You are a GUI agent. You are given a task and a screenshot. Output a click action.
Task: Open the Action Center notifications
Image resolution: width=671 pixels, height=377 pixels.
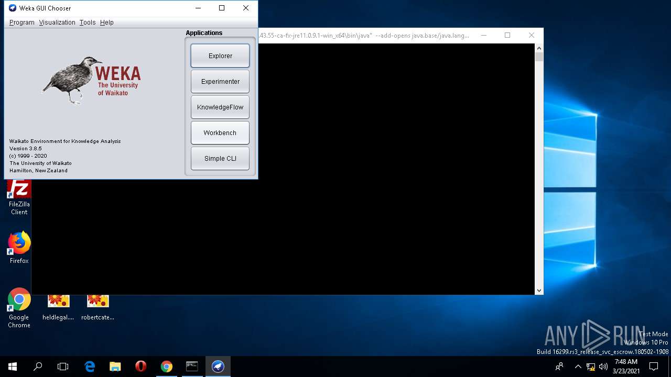(654, 367)
